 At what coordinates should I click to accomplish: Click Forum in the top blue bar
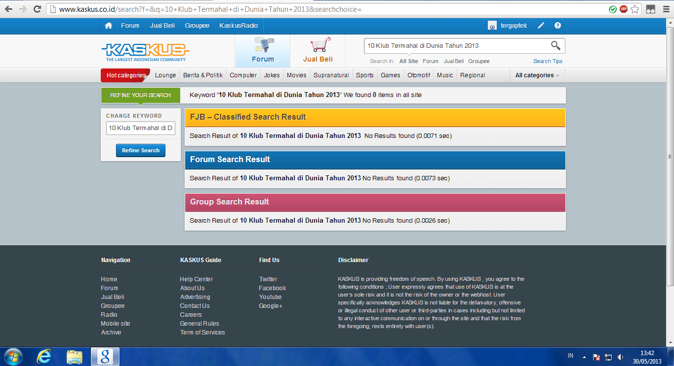[130, 26]
